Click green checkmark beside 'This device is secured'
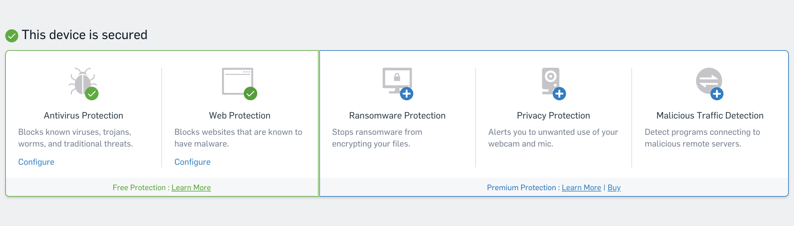 (12, 36)
